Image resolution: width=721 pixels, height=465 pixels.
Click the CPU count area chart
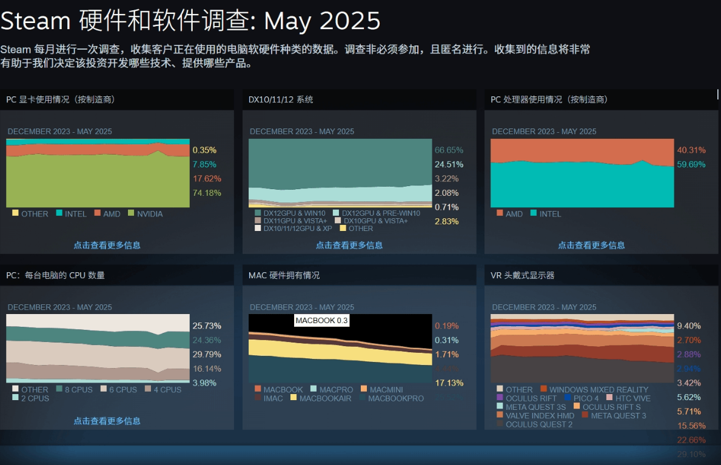pyautogui.click(x=98, y=349)
